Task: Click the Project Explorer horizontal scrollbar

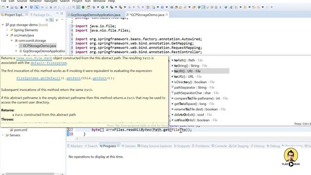Action: click(x=30, y=174)
